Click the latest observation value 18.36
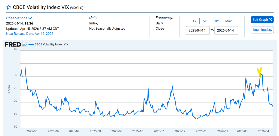 29,23
